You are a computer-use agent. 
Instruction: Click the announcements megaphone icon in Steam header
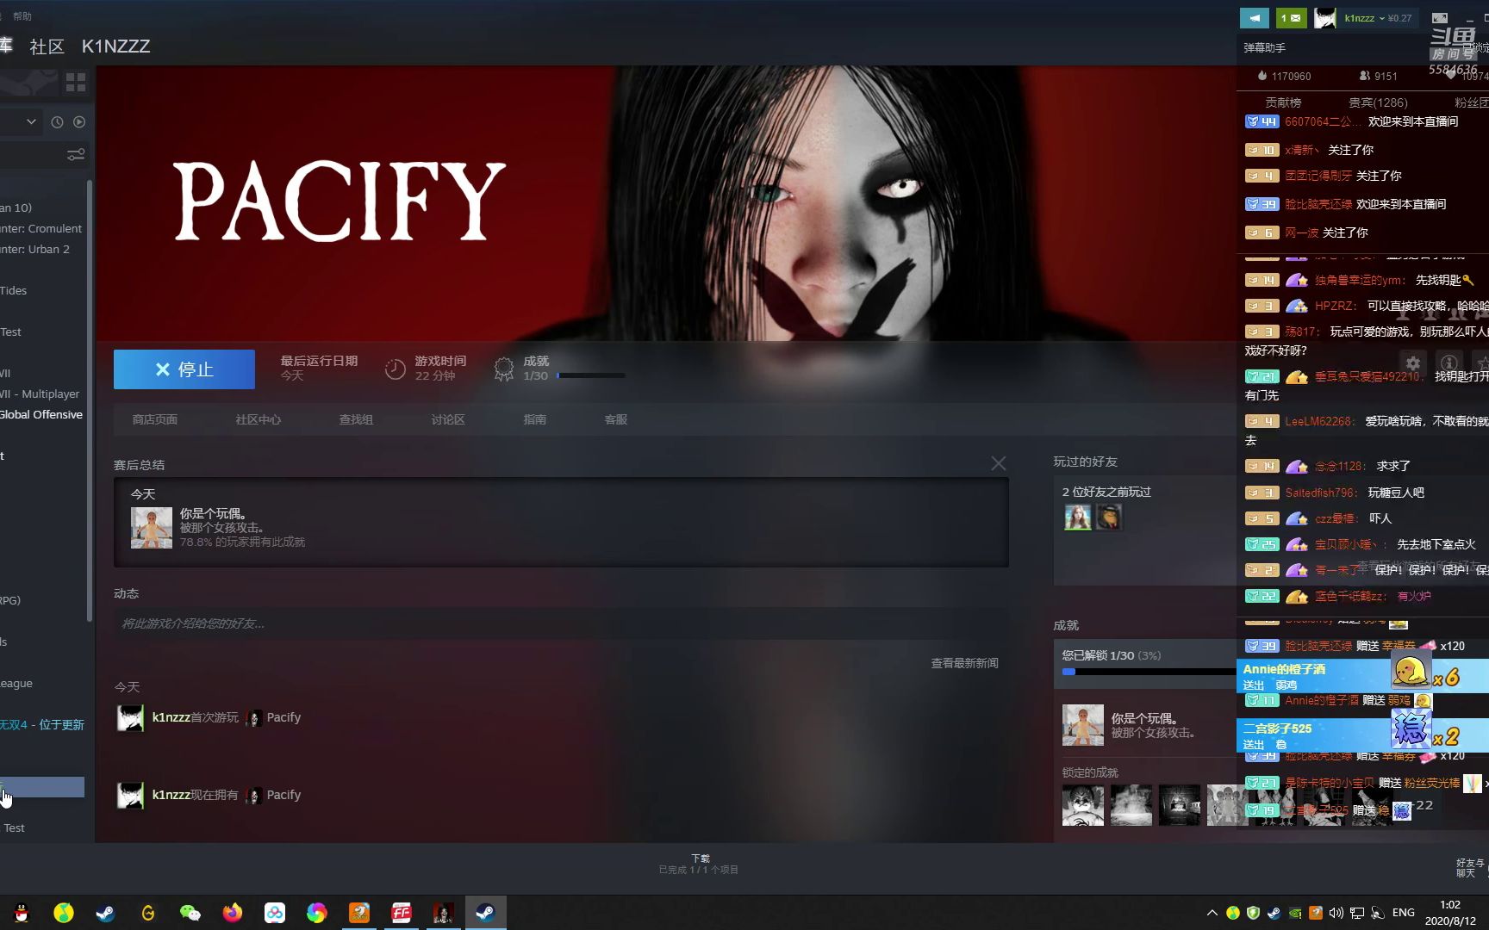(x=1254, y=17)
